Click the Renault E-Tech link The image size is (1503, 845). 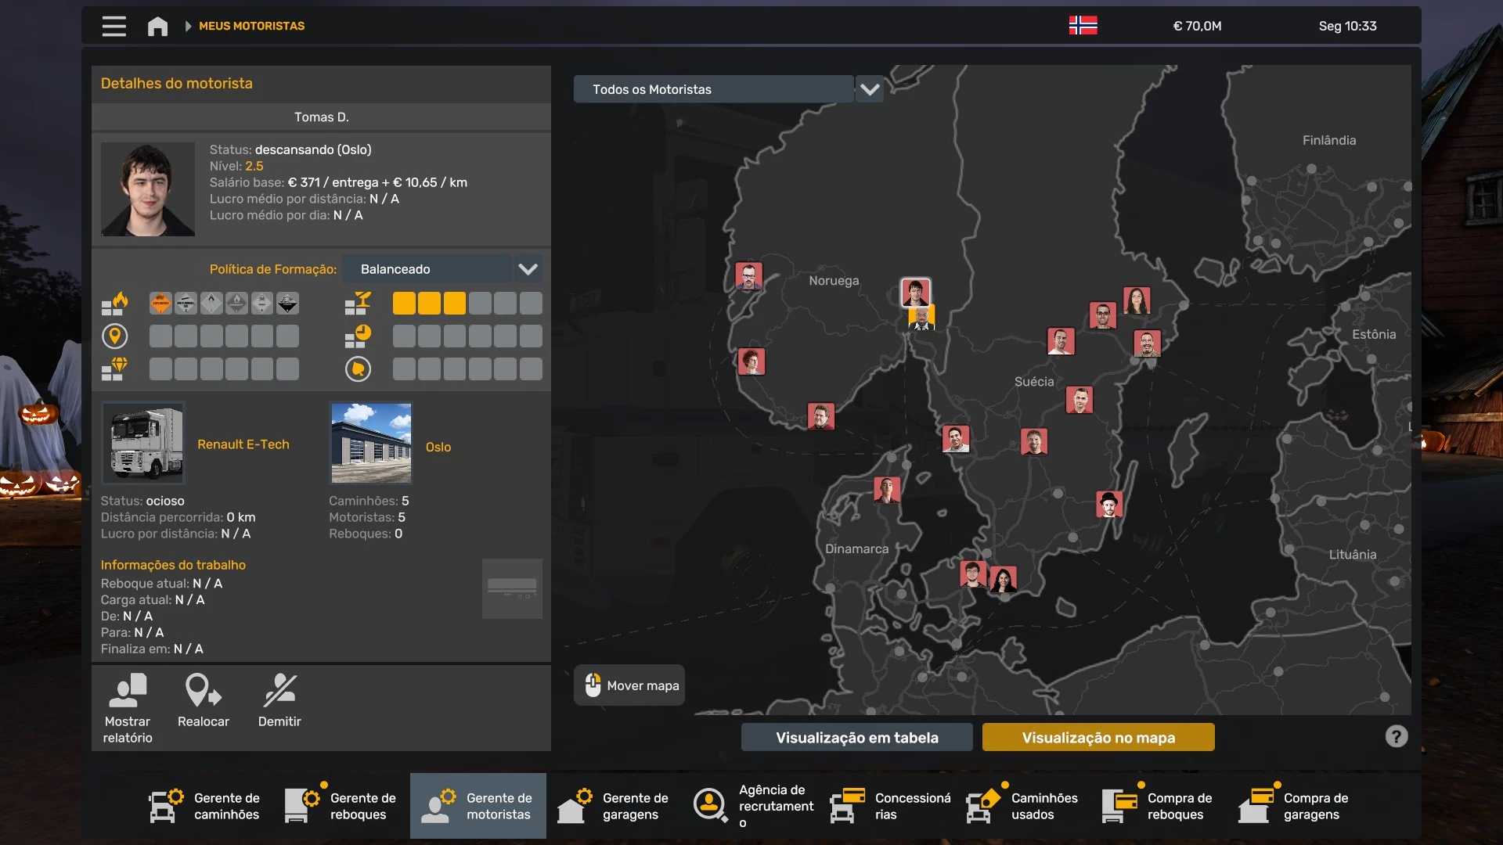pyautogui.click(x=243, y=444)
